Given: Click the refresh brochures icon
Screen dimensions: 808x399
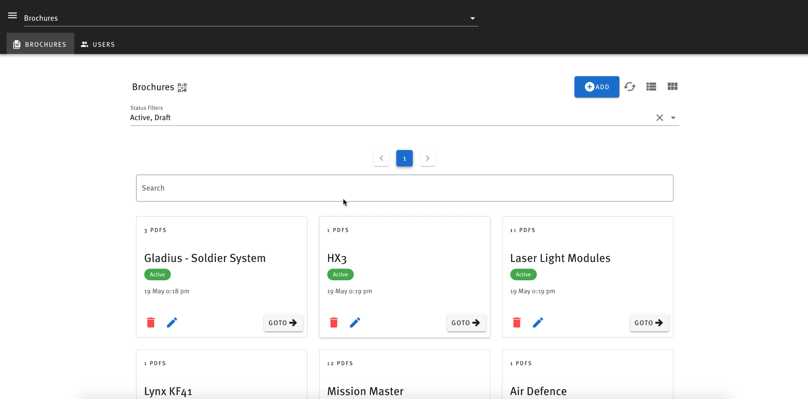Looking at the screenshot, I should tap(630, 87).
